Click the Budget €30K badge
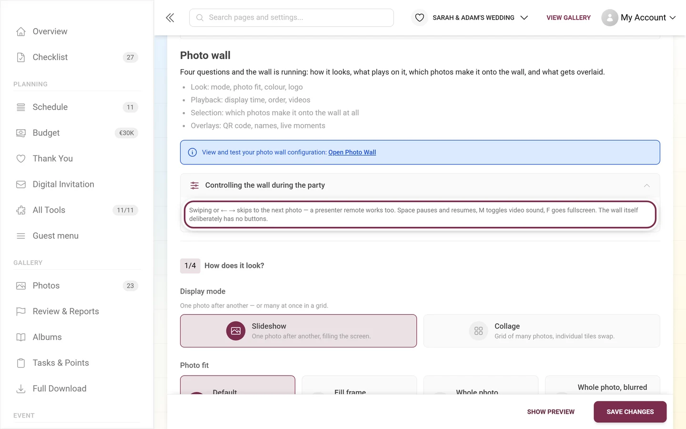686x429 pixels. (126, 133)
